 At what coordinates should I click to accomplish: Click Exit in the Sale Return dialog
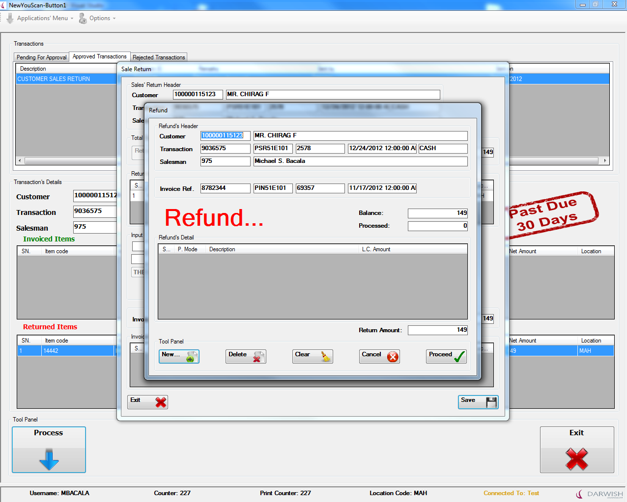pyautogui.click(x=147, y=402)
